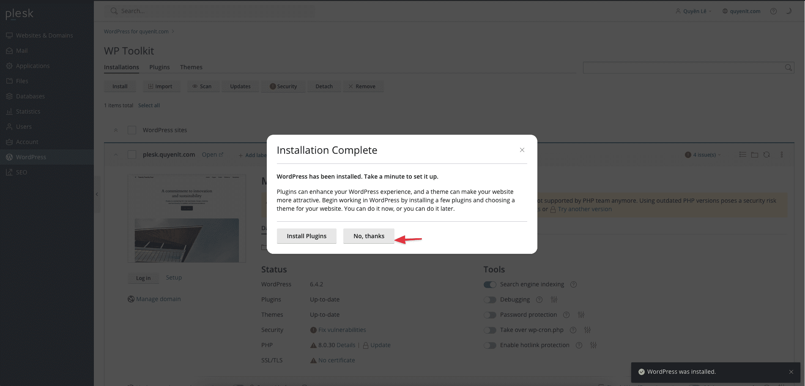The image size is (805, 386).
Task: Open the file manager folder icon for plesk.quyenlt.com
Action: [x=754, y=155]
